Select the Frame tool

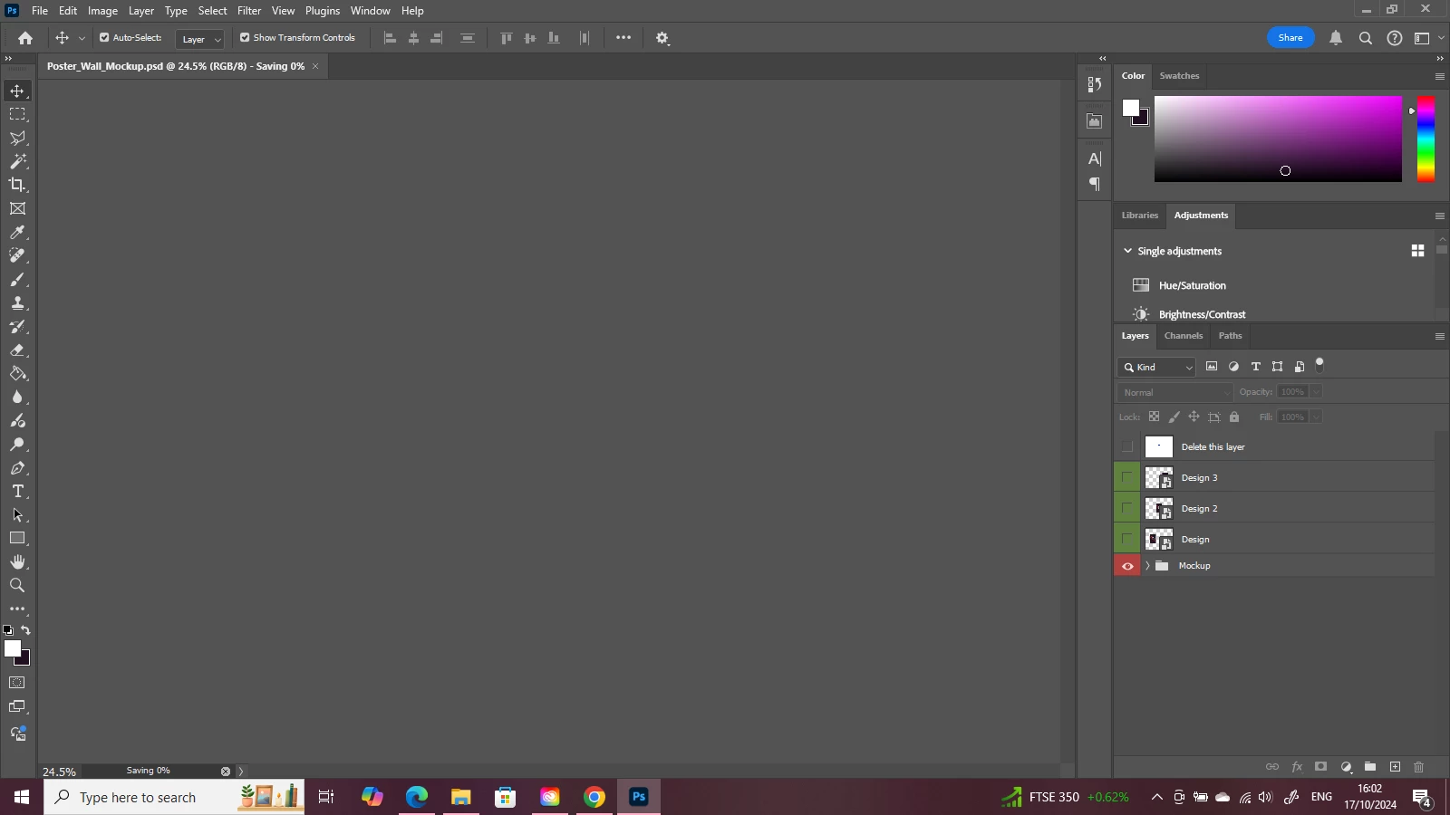click(x=17, y=208)
